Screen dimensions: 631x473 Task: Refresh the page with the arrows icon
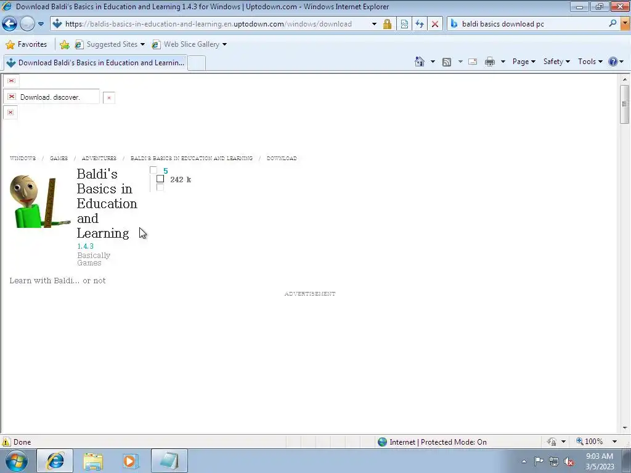coord(419,24)
